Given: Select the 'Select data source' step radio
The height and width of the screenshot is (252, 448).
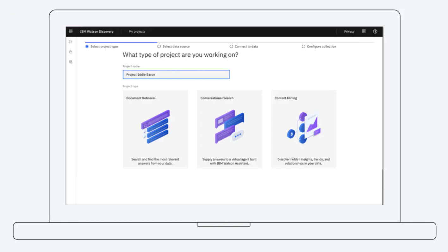Looking at the screenshot, I should [x=159, y=46].
